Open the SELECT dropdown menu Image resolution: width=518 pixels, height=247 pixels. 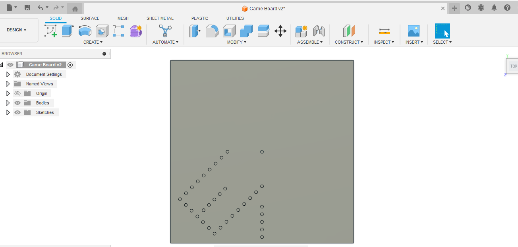point(442,42)
